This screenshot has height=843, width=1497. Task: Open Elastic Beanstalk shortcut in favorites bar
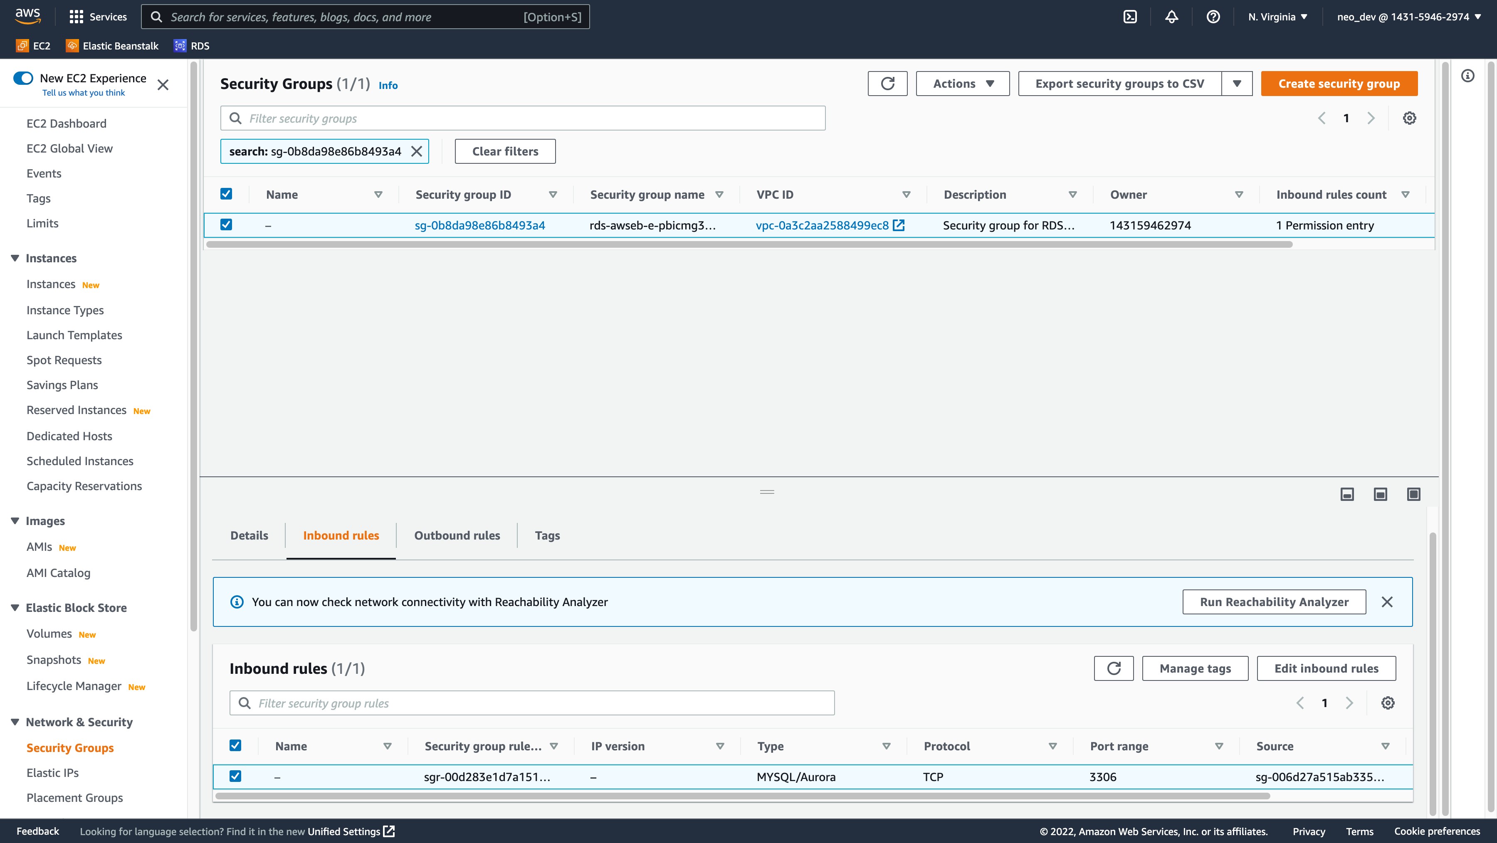tap(112, 46)
